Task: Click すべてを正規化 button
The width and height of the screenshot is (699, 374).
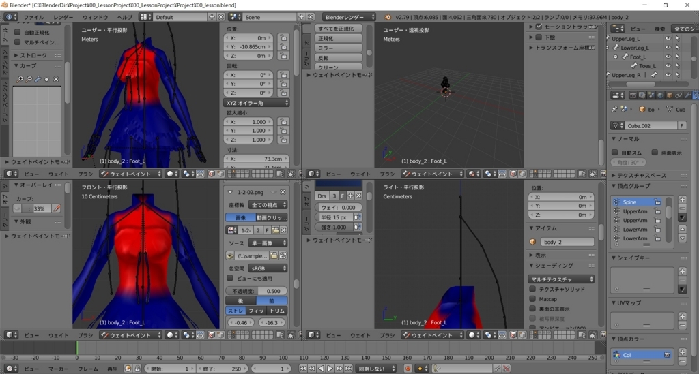Action: pyautogui.click(x=339, y=29)
